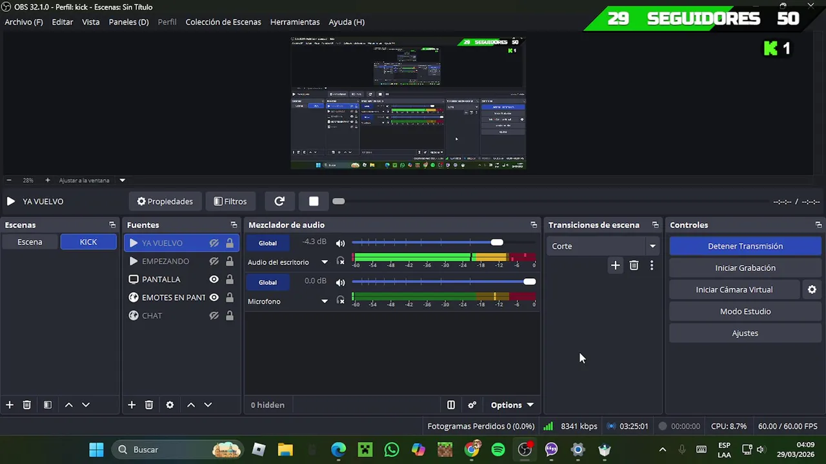Move scene up in Escenas list
The image size is (826, 464).
coord(68,405)
